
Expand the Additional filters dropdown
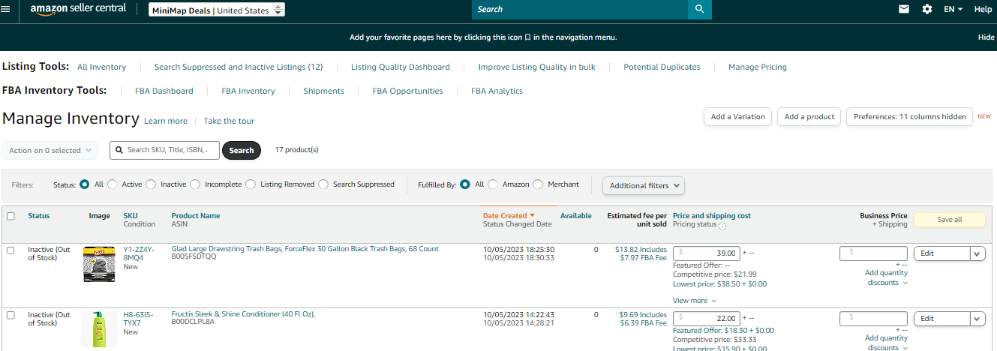644,185
